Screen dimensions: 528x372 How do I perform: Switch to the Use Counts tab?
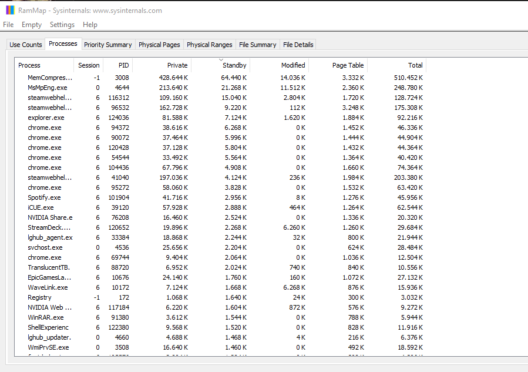tap(26, 45)
